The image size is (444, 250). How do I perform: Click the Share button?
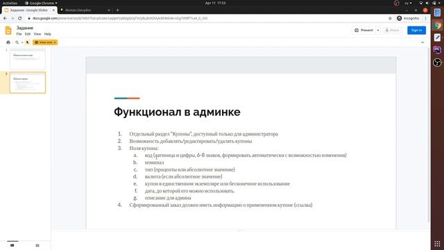[392, 31]
